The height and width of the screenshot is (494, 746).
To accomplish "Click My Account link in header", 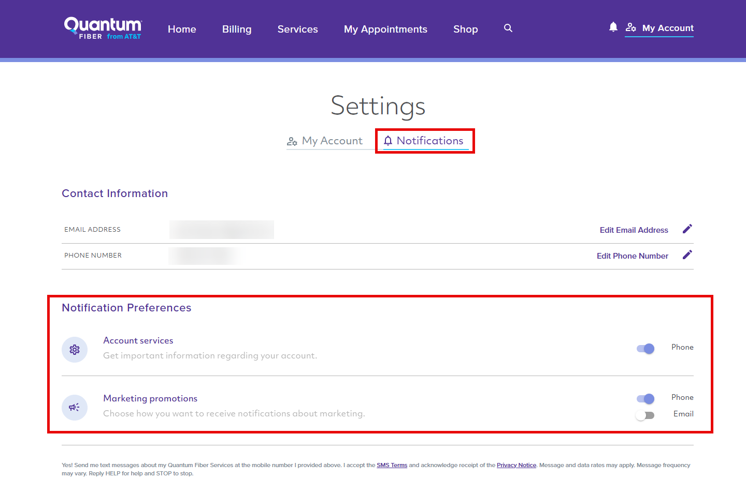I will 668,28.
